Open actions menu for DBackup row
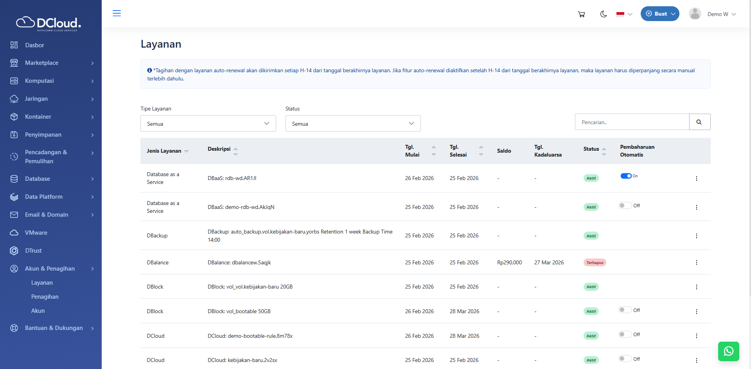The width and height of the screenshot is (751, 369). coord(696,236)
